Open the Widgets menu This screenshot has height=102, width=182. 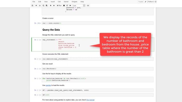pos(75,2)
